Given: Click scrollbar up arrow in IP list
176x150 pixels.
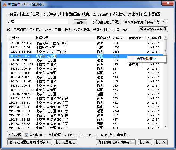Looking at the screenshot, I should point(166,37).
